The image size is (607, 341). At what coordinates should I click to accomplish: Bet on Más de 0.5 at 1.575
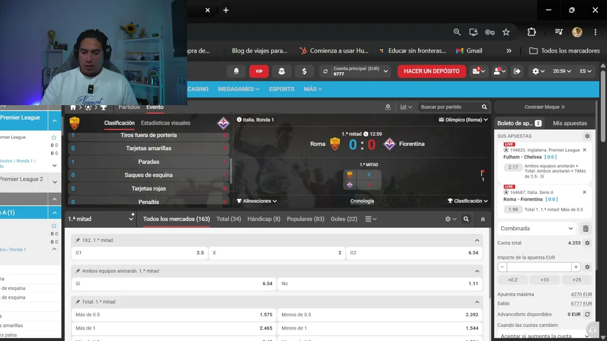tap(174, 314)
